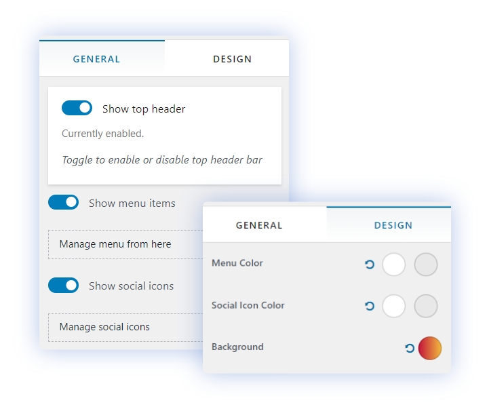Reset the Social Icon Color setting
Screen dimensions: 487x409
pyautogui.click(x=370, y=307)
